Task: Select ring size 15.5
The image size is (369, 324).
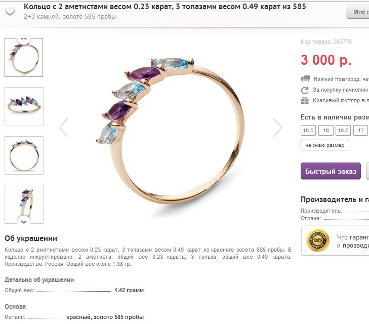Action: (x=308, y=130)
